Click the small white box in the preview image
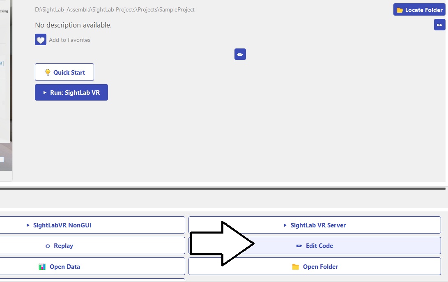 point(2,159)
